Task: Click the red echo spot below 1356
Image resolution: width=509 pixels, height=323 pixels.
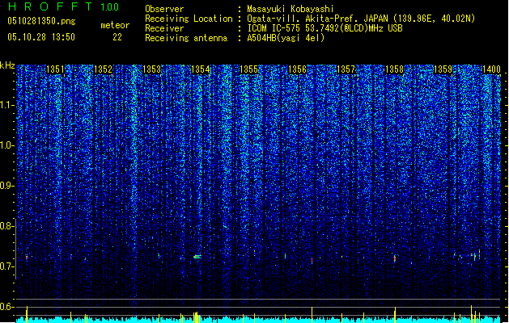Action: point(312,260)
